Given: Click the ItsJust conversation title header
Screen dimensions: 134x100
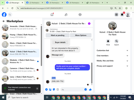Looking at the screenshot, I should 69,23.
